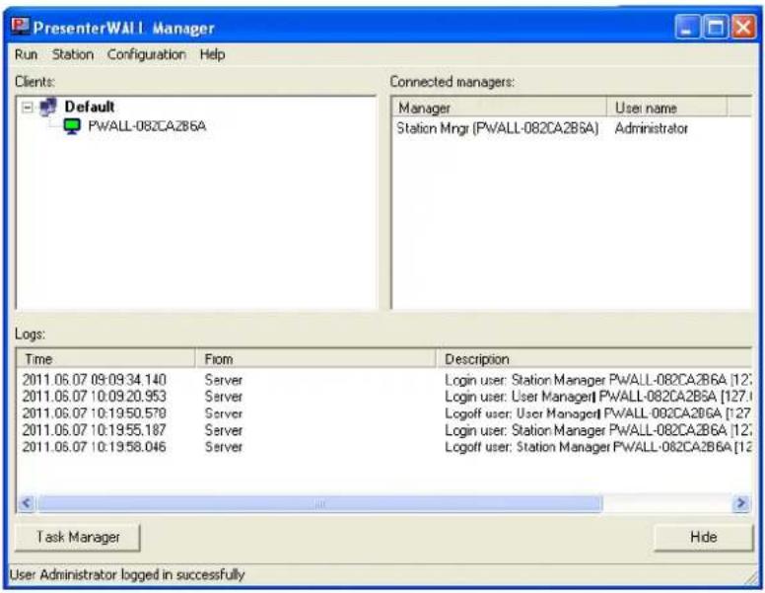Click the logs scrollbar left arrow
The width and height of the screenshot is (765, 593).
point(27,502)
